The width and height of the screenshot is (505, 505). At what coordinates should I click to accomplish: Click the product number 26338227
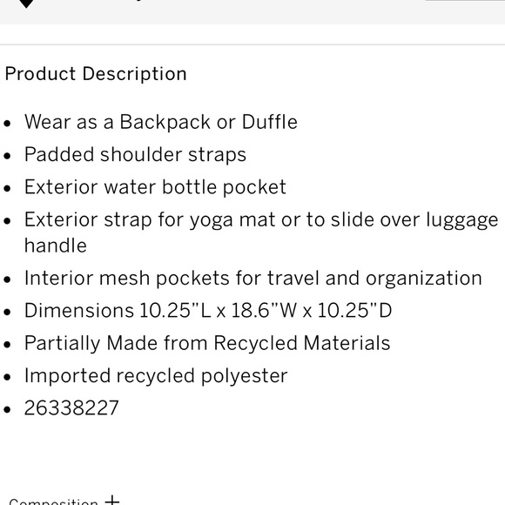tap(71, 407)
